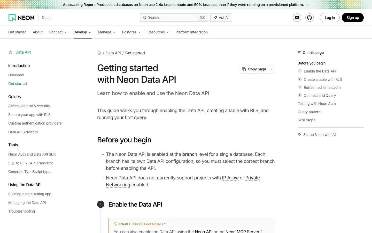
Task: Open the Troubleshooting sidebar link
Action: click(x=21, y=211)
